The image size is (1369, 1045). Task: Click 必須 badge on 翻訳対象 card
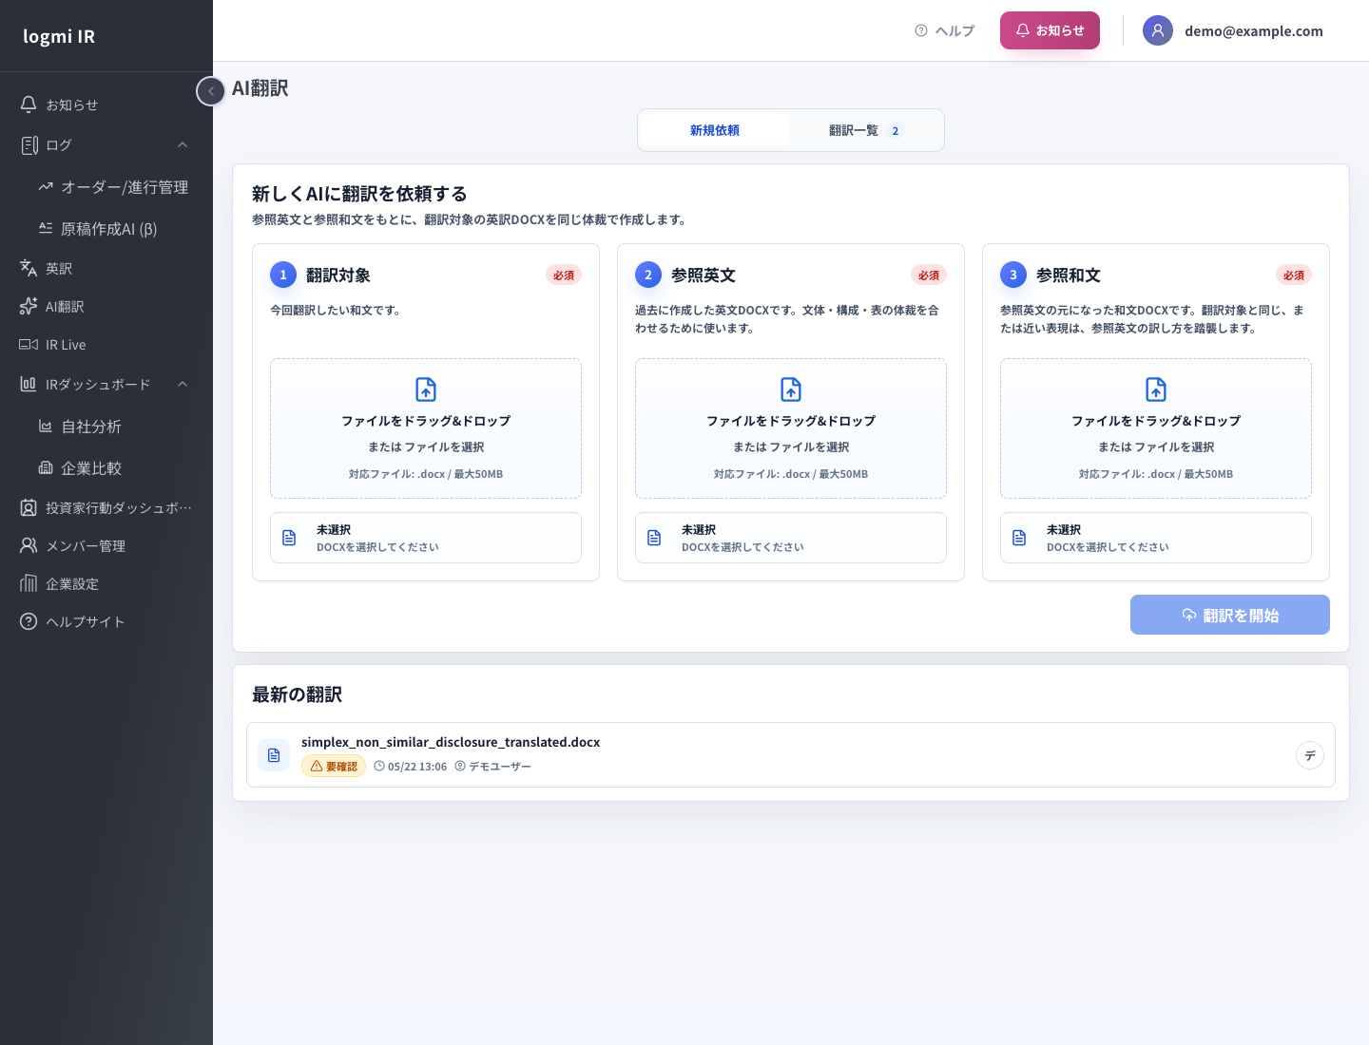tap(564, 275)
